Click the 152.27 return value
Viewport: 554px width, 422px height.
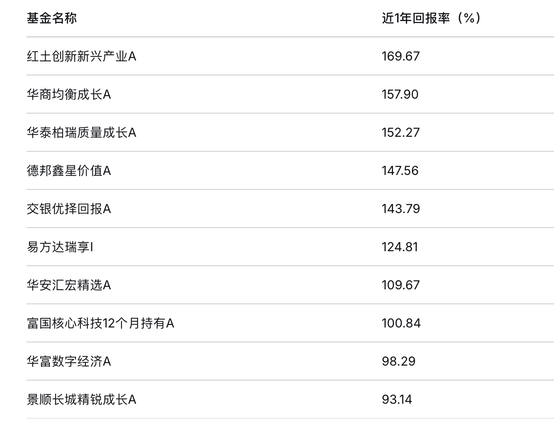[401, 133]
